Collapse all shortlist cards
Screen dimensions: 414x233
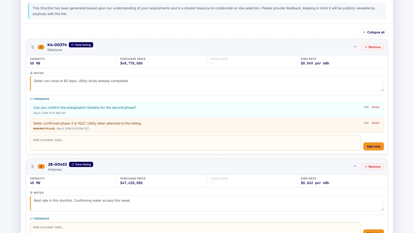[373, 32]
